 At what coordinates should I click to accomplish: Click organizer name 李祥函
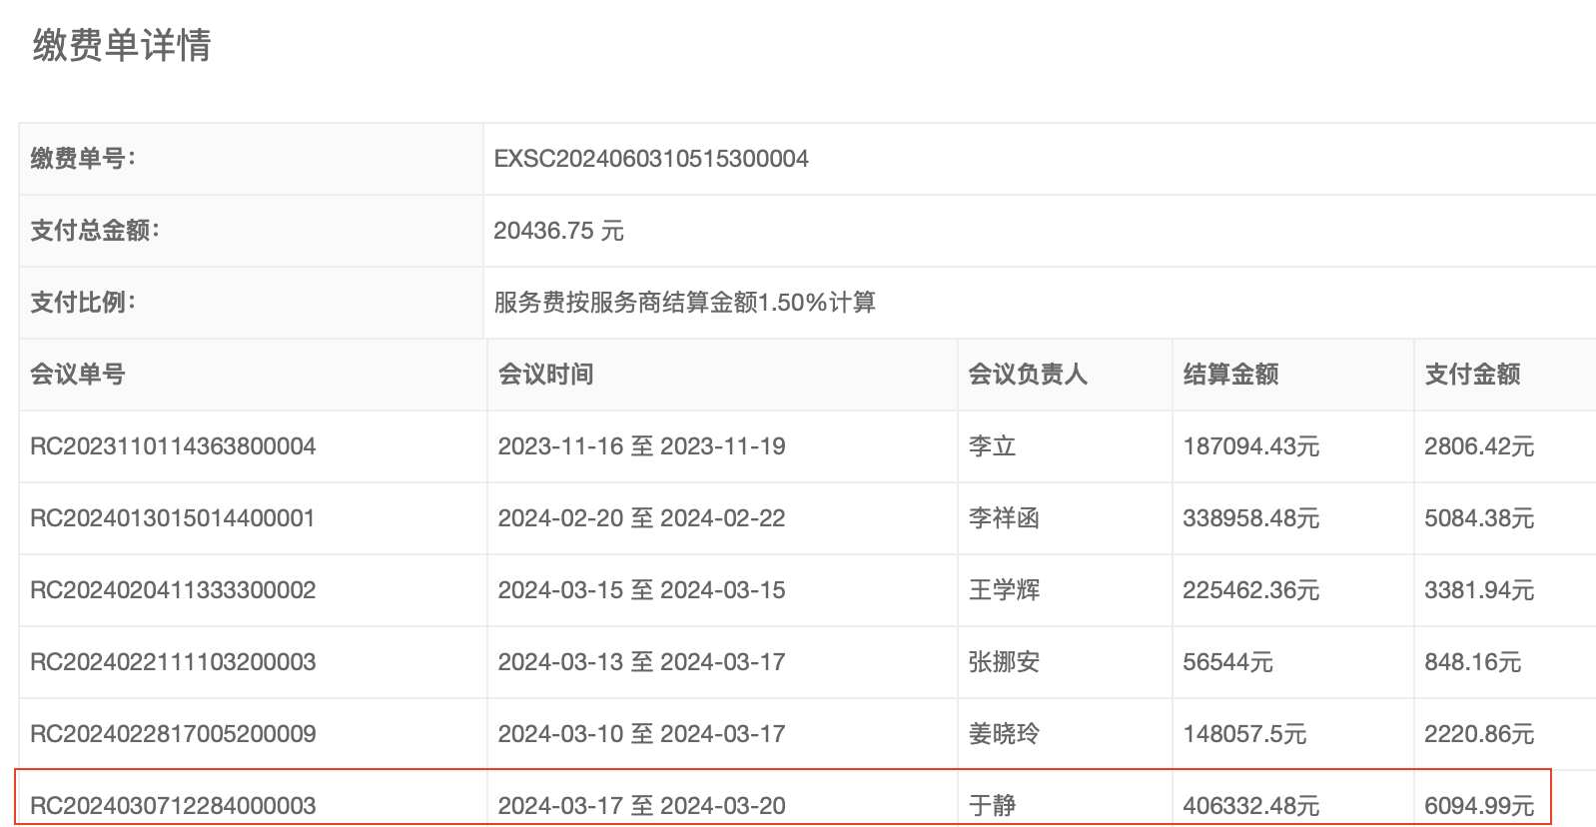pyautogui.click(x=1004, y=518)
